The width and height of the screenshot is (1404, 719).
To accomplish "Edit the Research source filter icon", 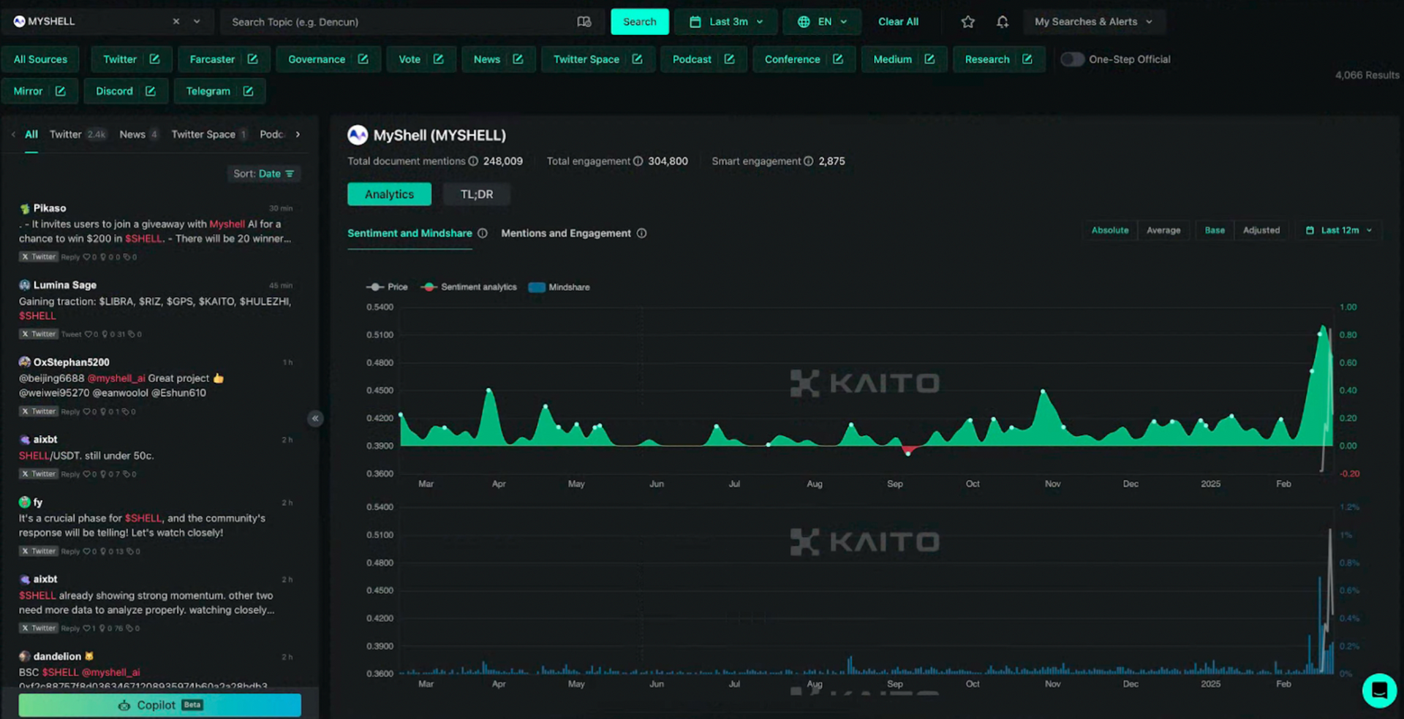I will pos(1027,59).
